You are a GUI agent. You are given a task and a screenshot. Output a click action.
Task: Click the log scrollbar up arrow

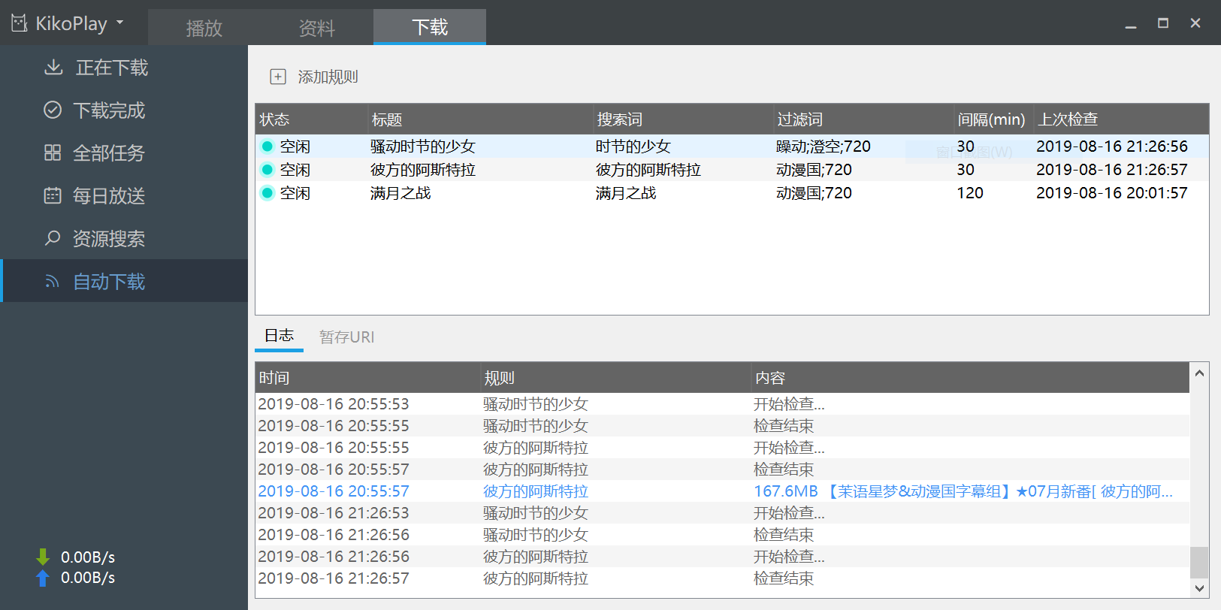[x=1199, y=373]
